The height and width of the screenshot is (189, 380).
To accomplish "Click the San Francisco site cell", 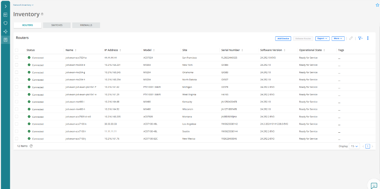I will (x=190, y=58).
